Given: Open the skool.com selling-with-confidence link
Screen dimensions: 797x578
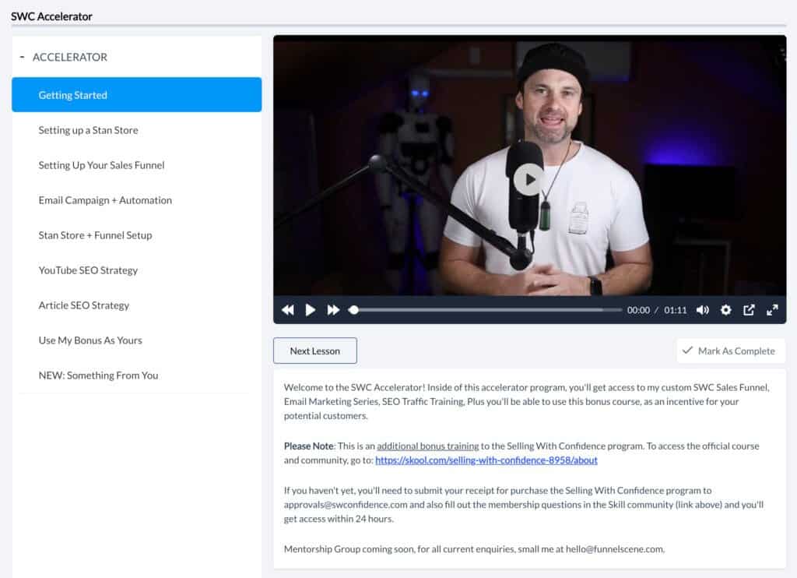Looking at the screenshot, I should point(486,460).
